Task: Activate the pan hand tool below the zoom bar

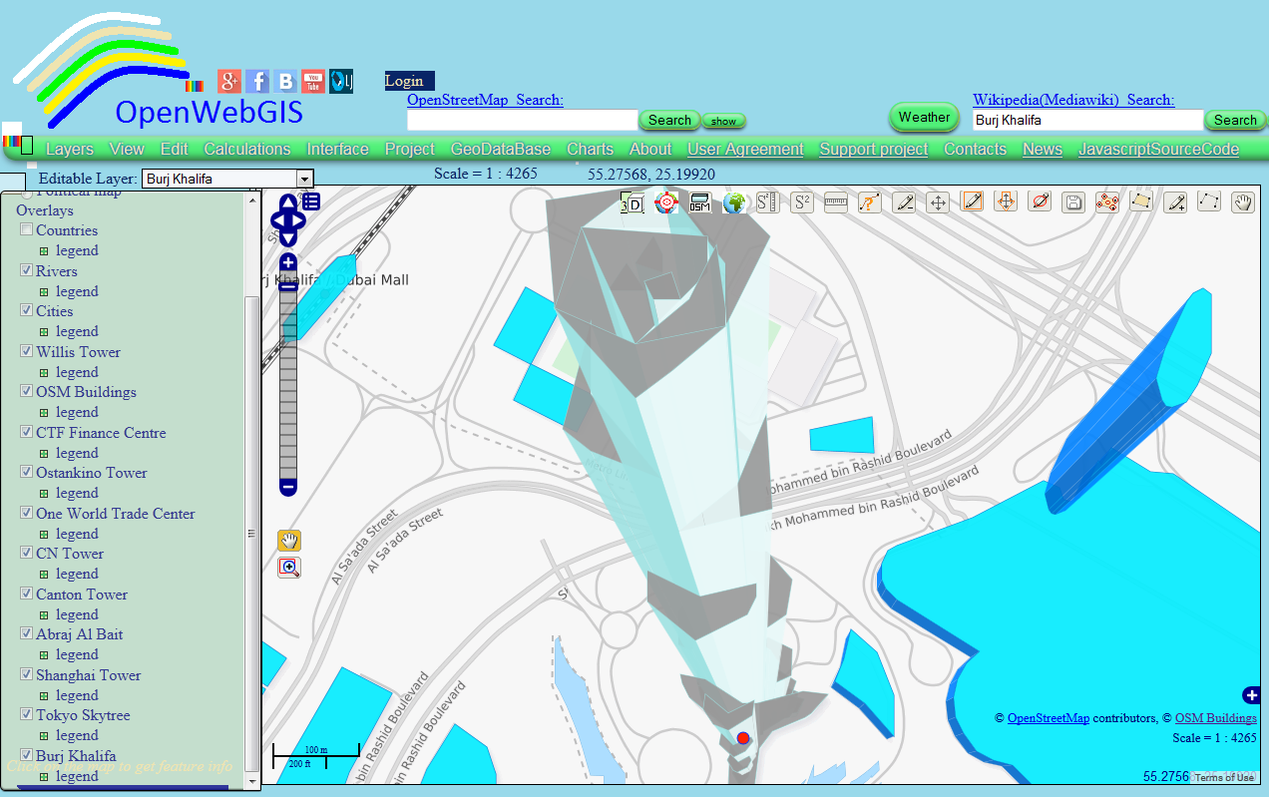Action: coord(288,540)
